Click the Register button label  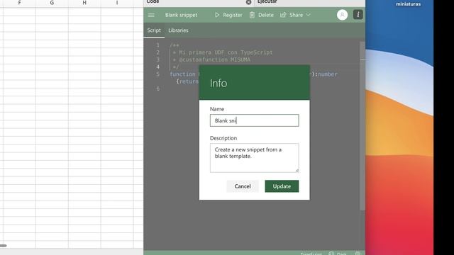click(x=233, y=15)
